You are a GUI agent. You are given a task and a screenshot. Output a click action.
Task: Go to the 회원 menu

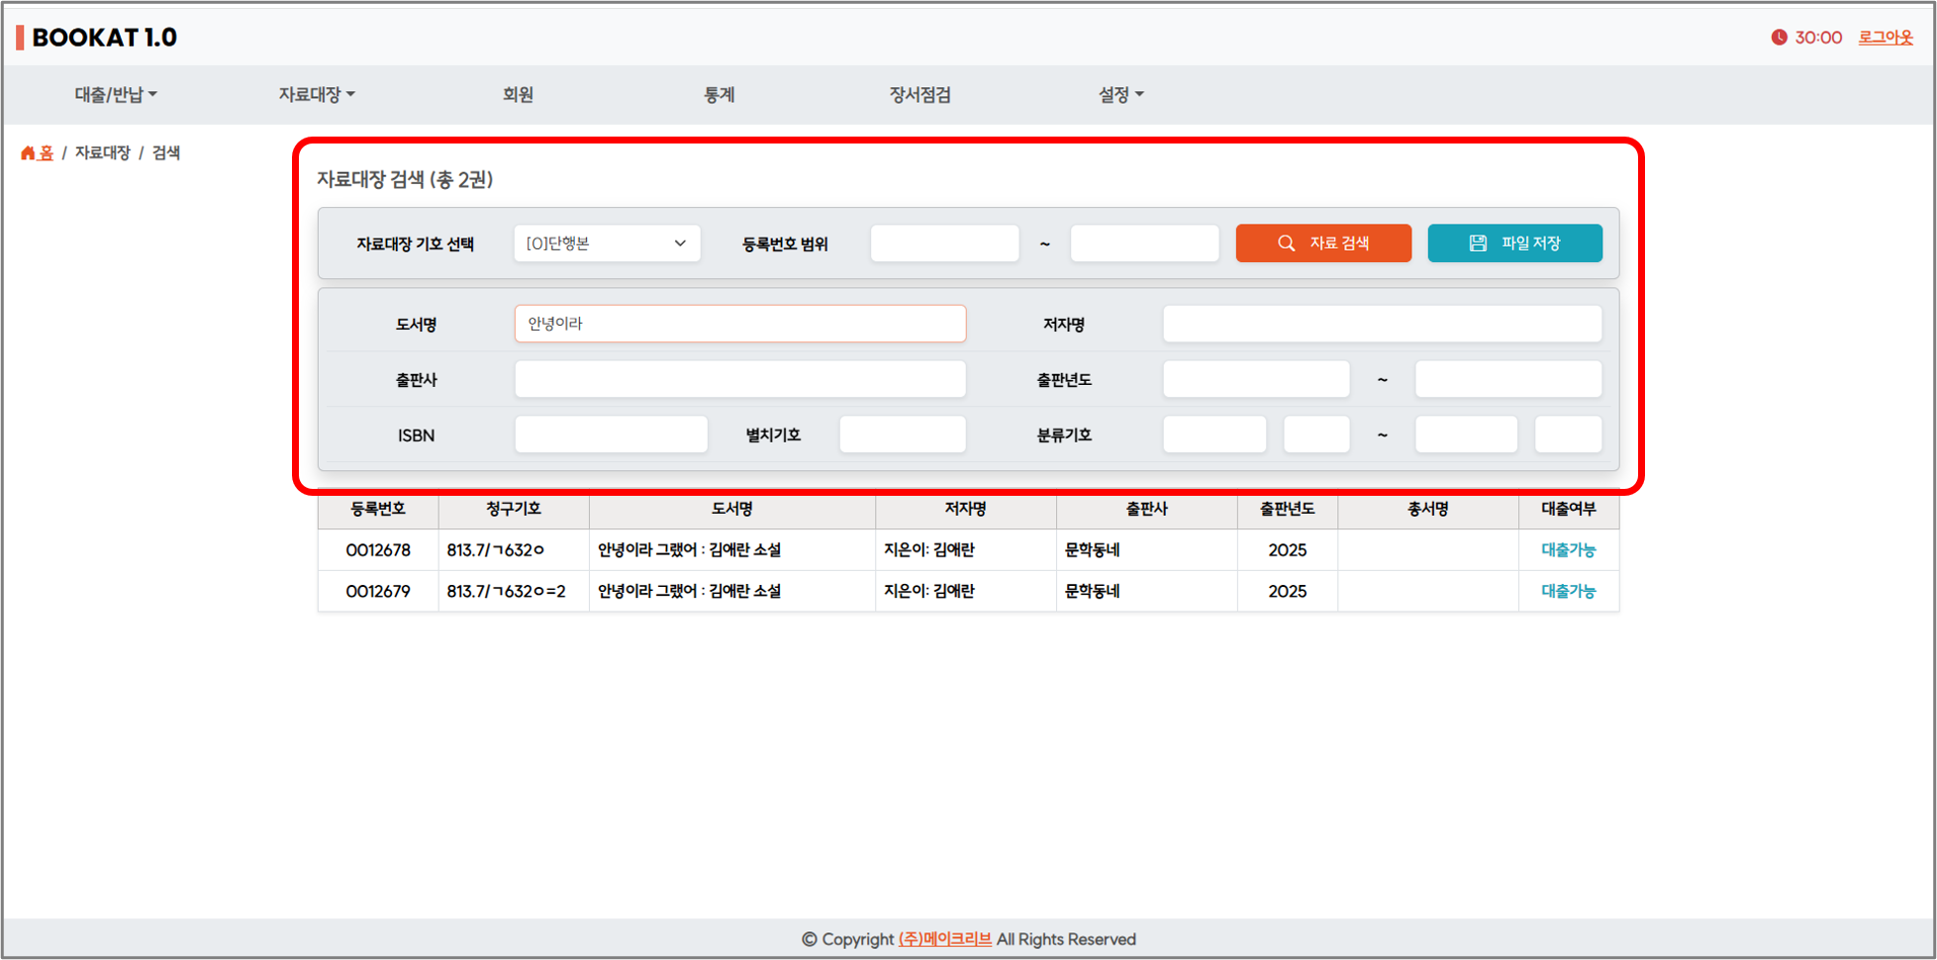pyautogui.click(x=518, y=95)
